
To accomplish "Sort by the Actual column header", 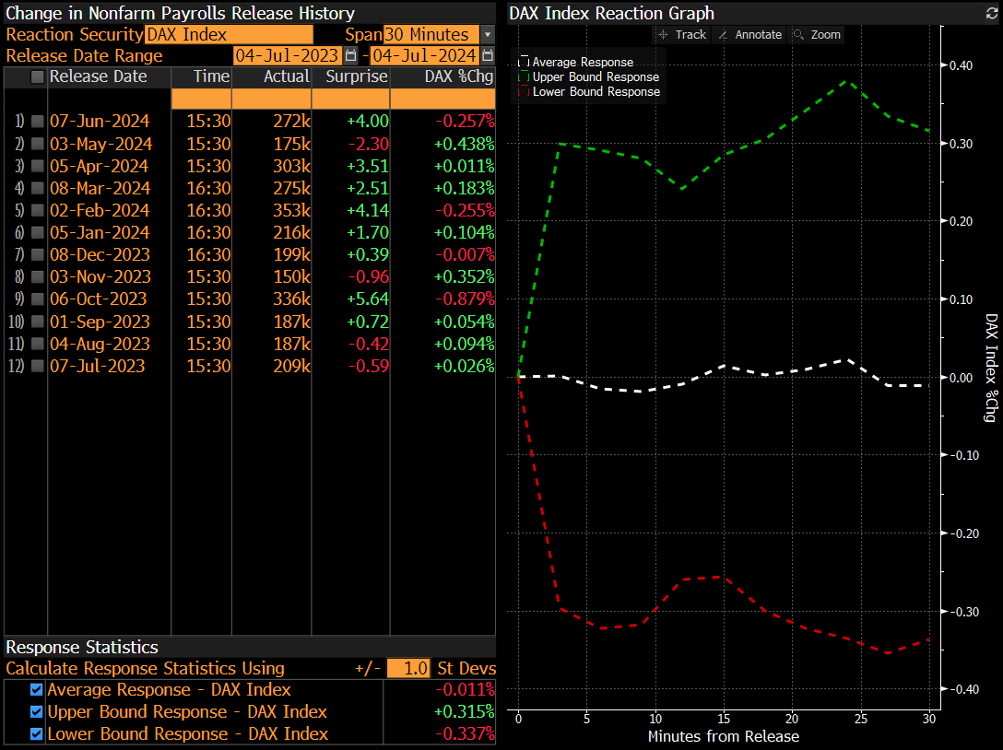I will 287,76.
